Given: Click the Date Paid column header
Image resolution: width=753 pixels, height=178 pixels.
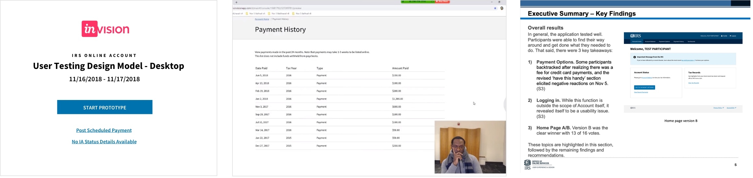Looking at the screenshot, I should tap(261, 68).
